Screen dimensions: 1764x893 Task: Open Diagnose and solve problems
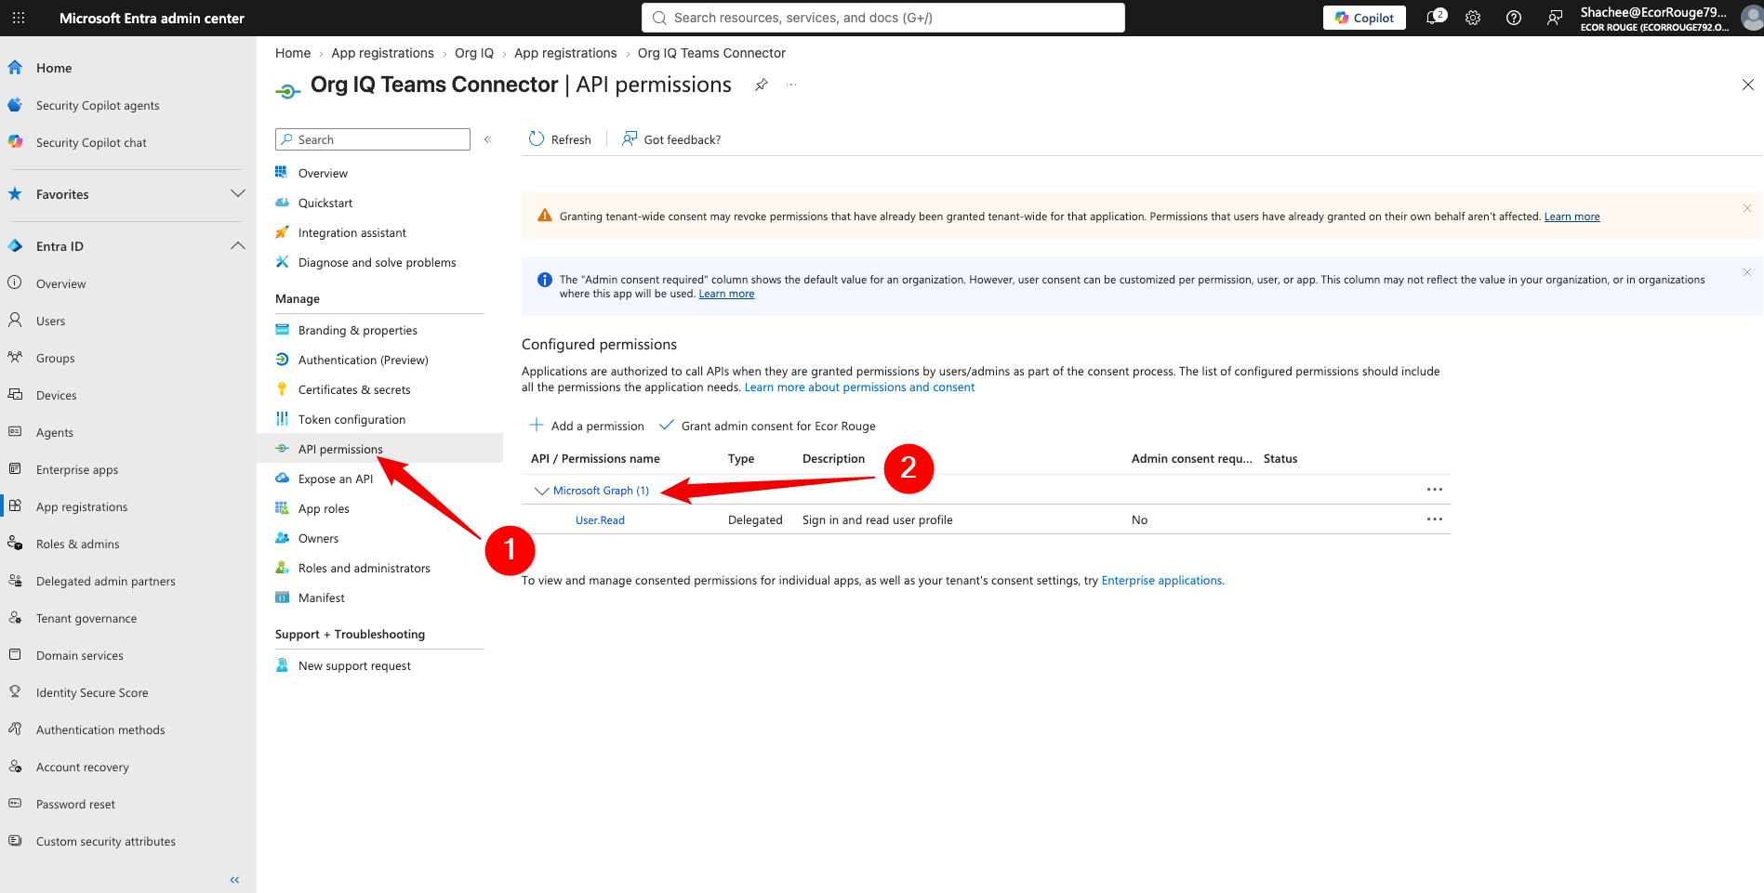tap(379, 262)
